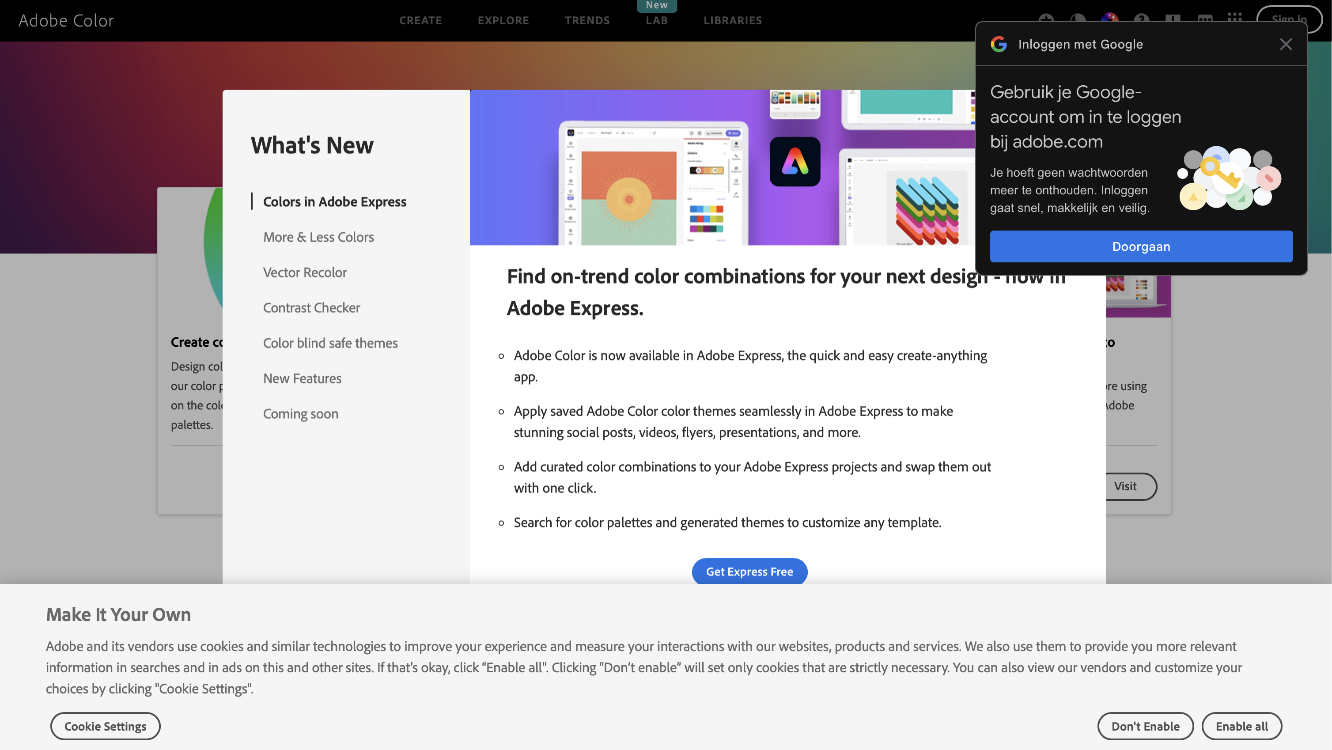Open the CREATE menu tab
The image size is (1332, 750).
[420, 21]
